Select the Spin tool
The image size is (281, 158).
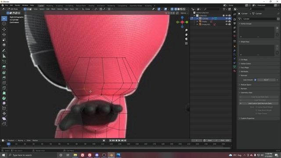point(4,98)
